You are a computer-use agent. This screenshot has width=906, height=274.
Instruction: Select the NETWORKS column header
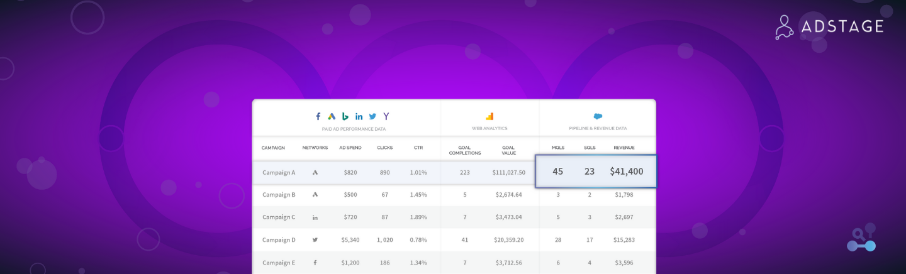coord(315,148)
